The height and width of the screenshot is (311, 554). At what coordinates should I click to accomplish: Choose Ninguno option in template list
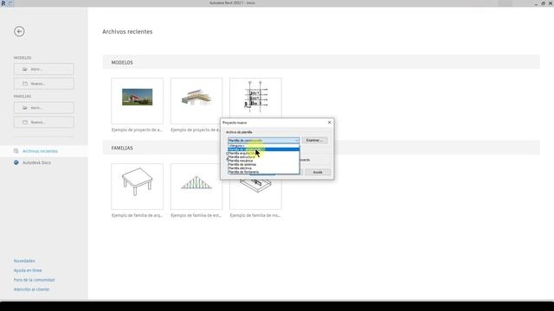[263, 146]
